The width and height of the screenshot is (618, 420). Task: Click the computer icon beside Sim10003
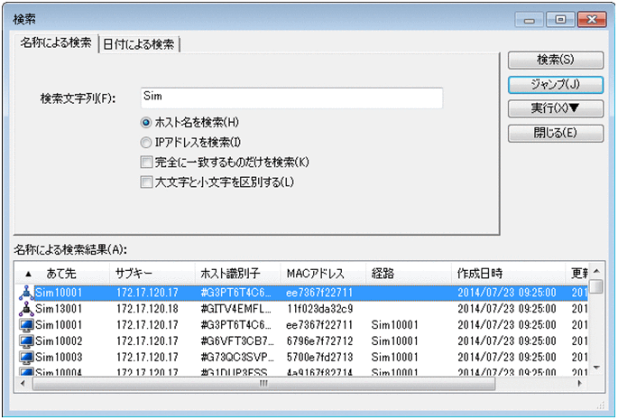(x=26, y=358)
